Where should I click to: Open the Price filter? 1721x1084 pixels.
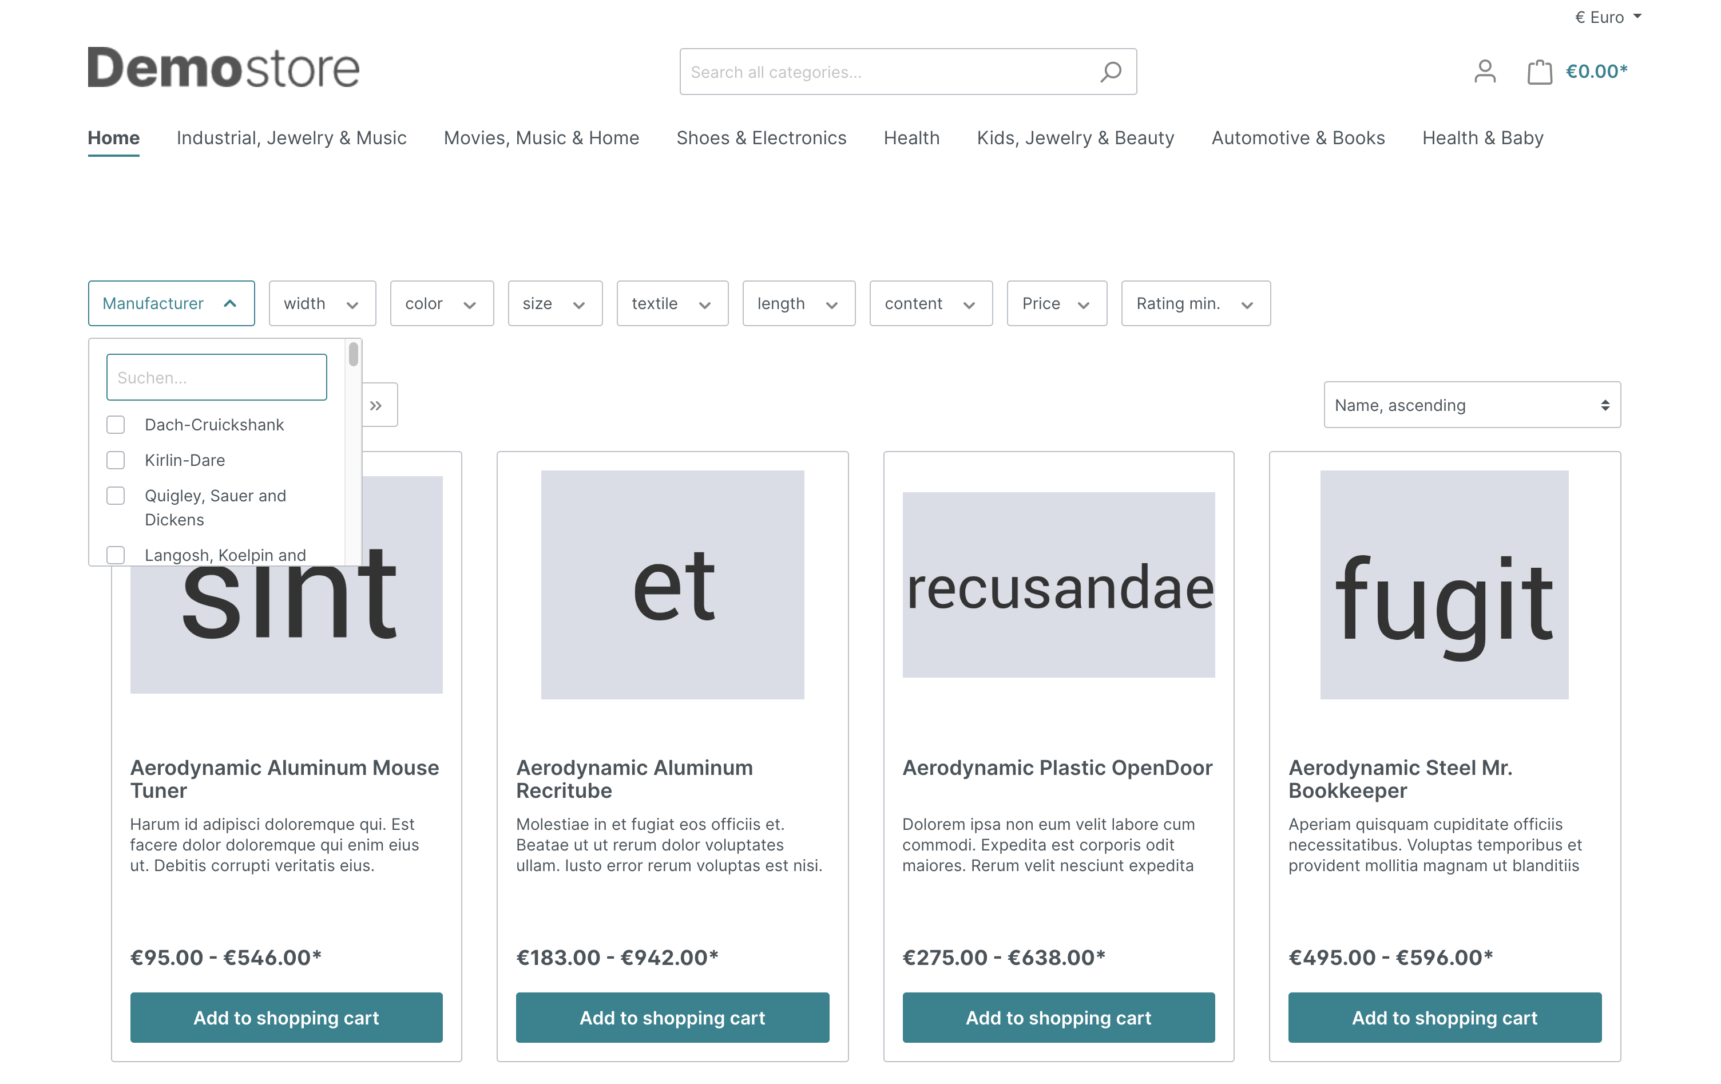coord(1057,303)
